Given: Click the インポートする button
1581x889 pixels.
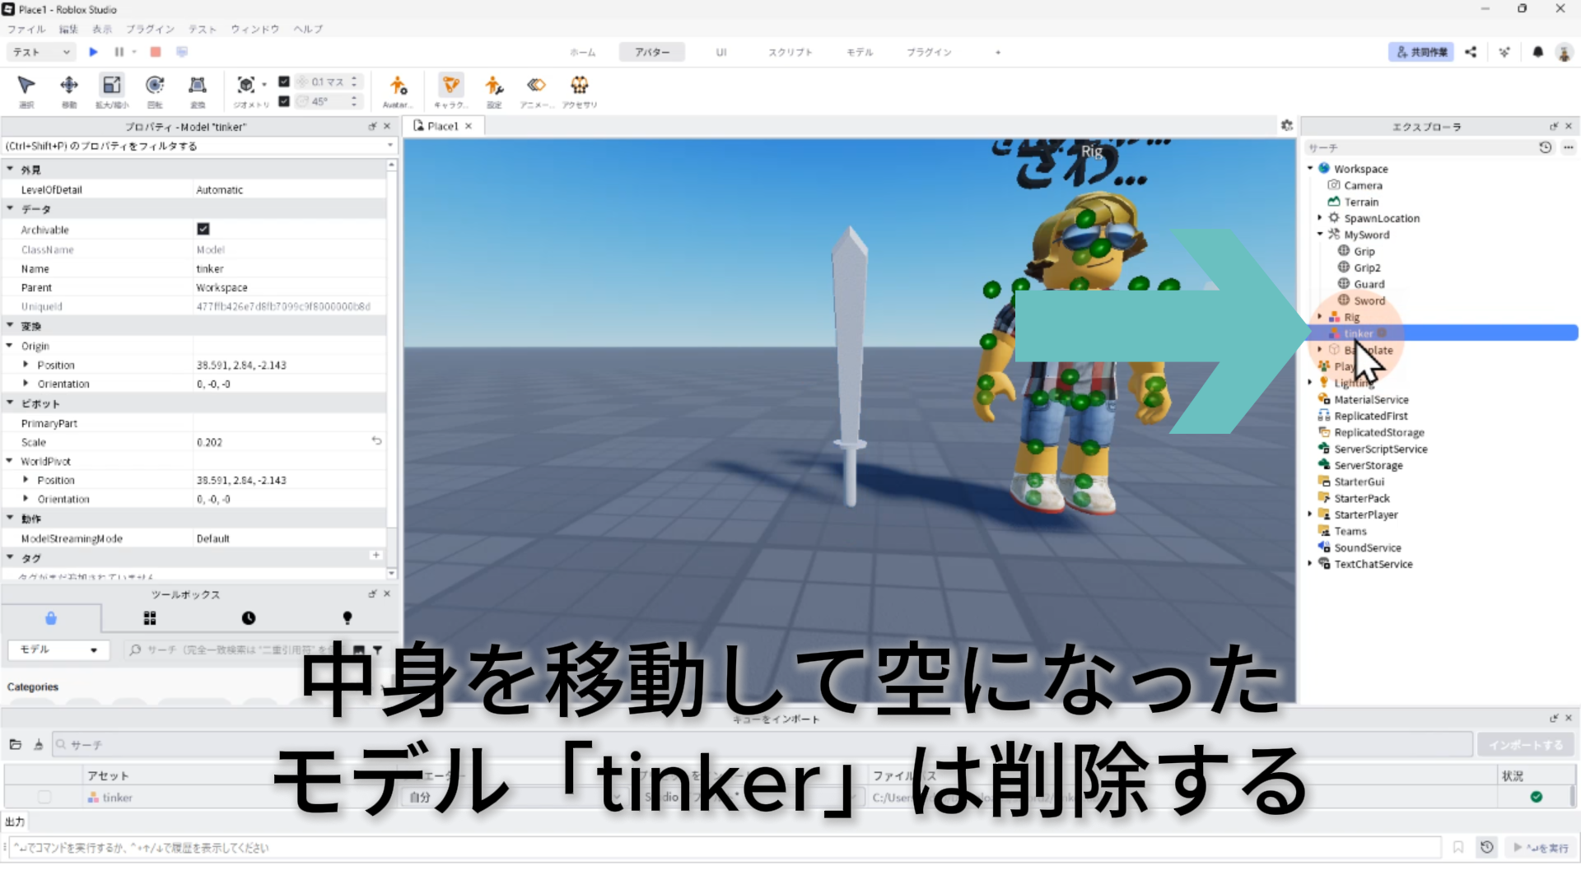Looking at the screenshot, I should [x=1525, y=744].
